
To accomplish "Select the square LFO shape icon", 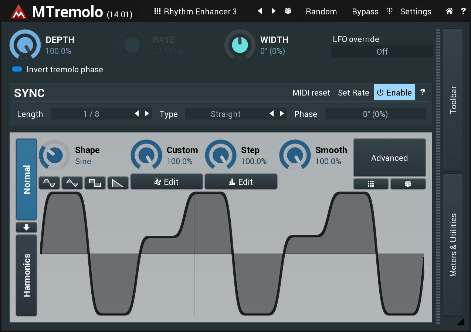I will [x=95, y=183].
